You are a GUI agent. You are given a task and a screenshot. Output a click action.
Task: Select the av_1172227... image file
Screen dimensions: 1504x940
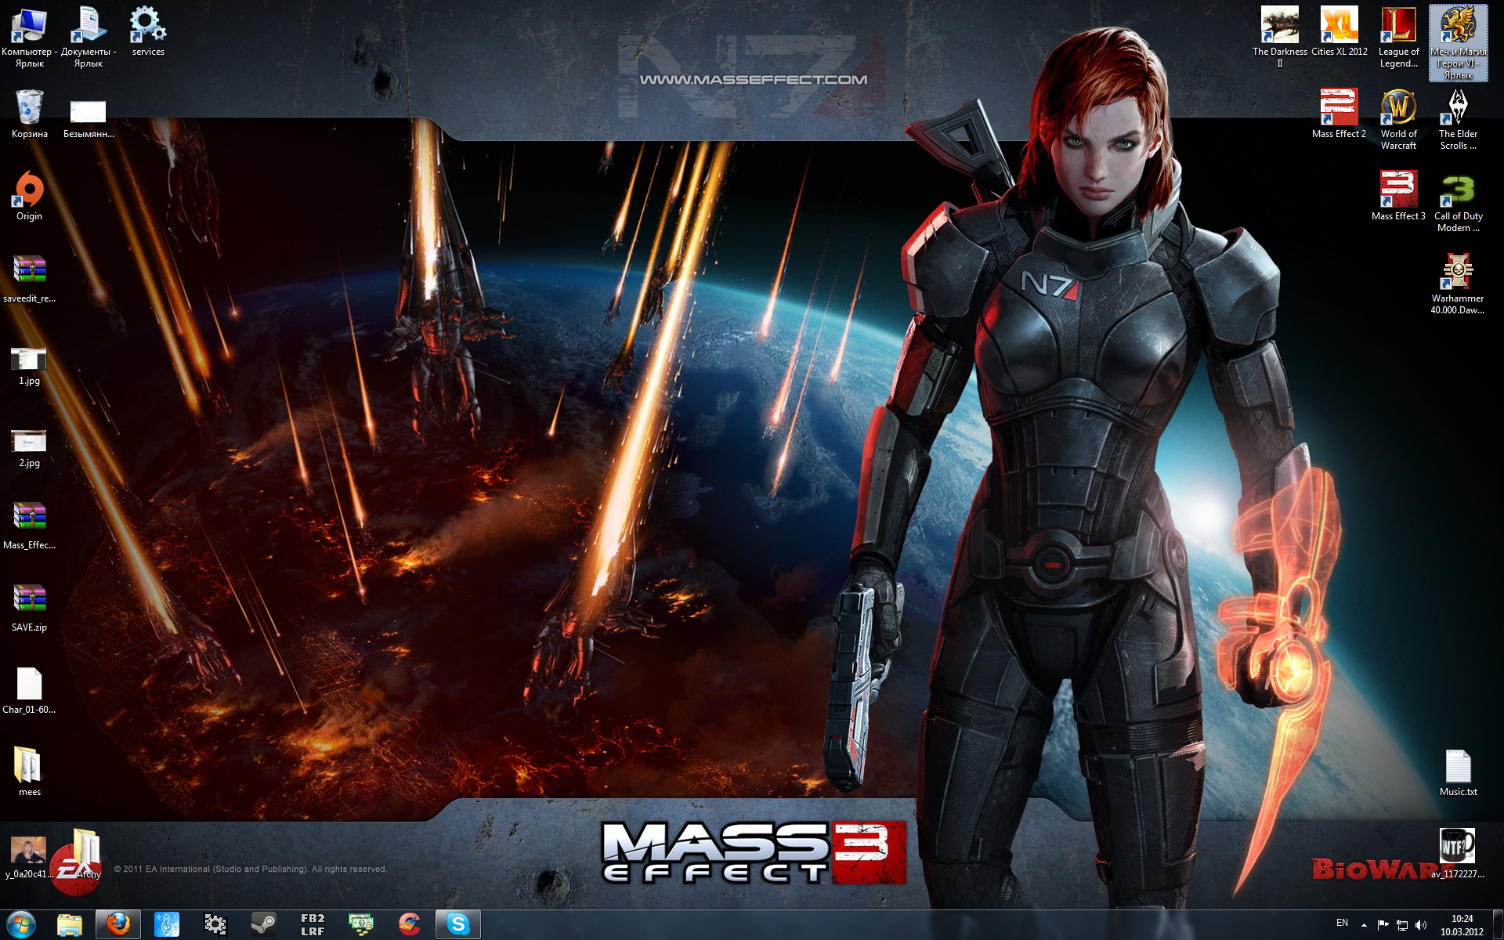point(1458,854)
